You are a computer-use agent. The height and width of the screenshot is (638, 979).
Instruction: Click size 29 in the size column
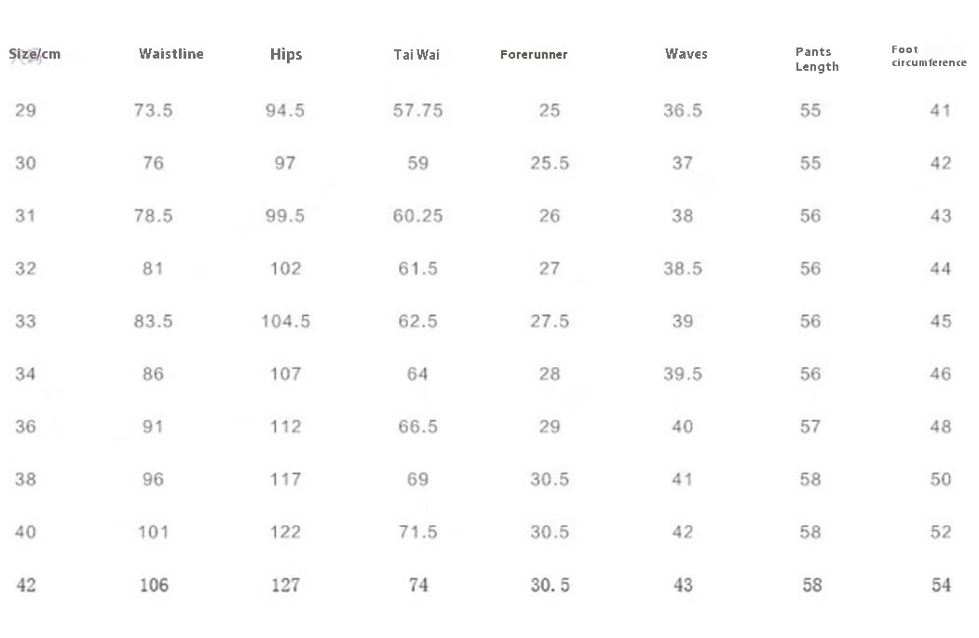click(x=26, y=111)
